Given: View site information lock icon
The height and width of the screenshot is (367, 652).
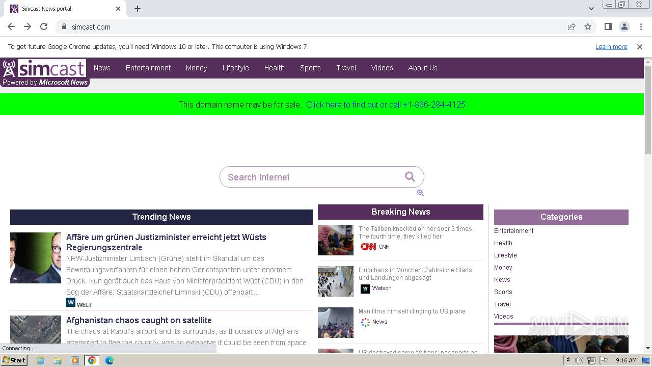Looking at the screenshot, I should [x=64, y=27].
